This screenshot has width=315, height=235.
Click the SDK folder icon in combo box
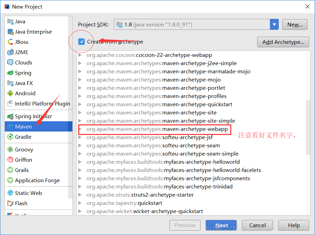(120, 25)
